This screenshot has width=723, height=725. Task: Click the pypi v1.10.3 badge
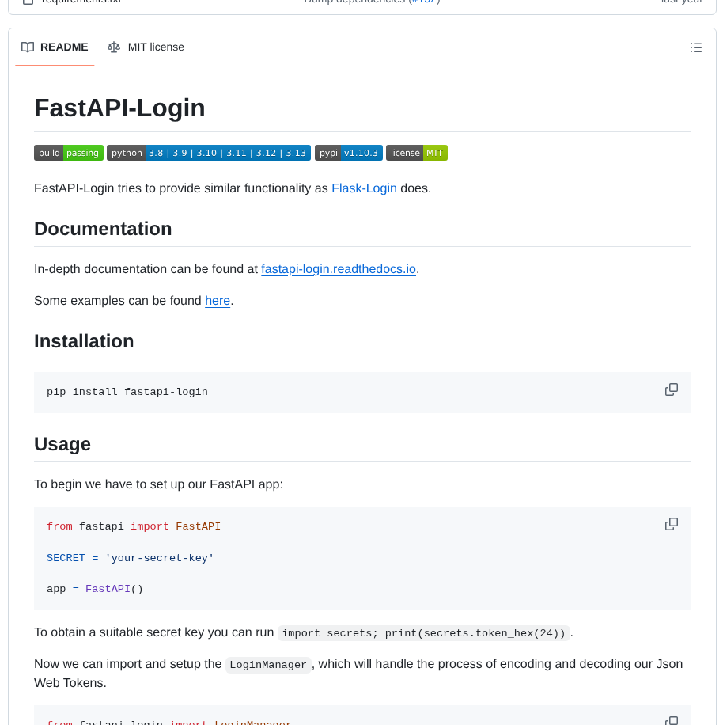[x=349, y=153]
